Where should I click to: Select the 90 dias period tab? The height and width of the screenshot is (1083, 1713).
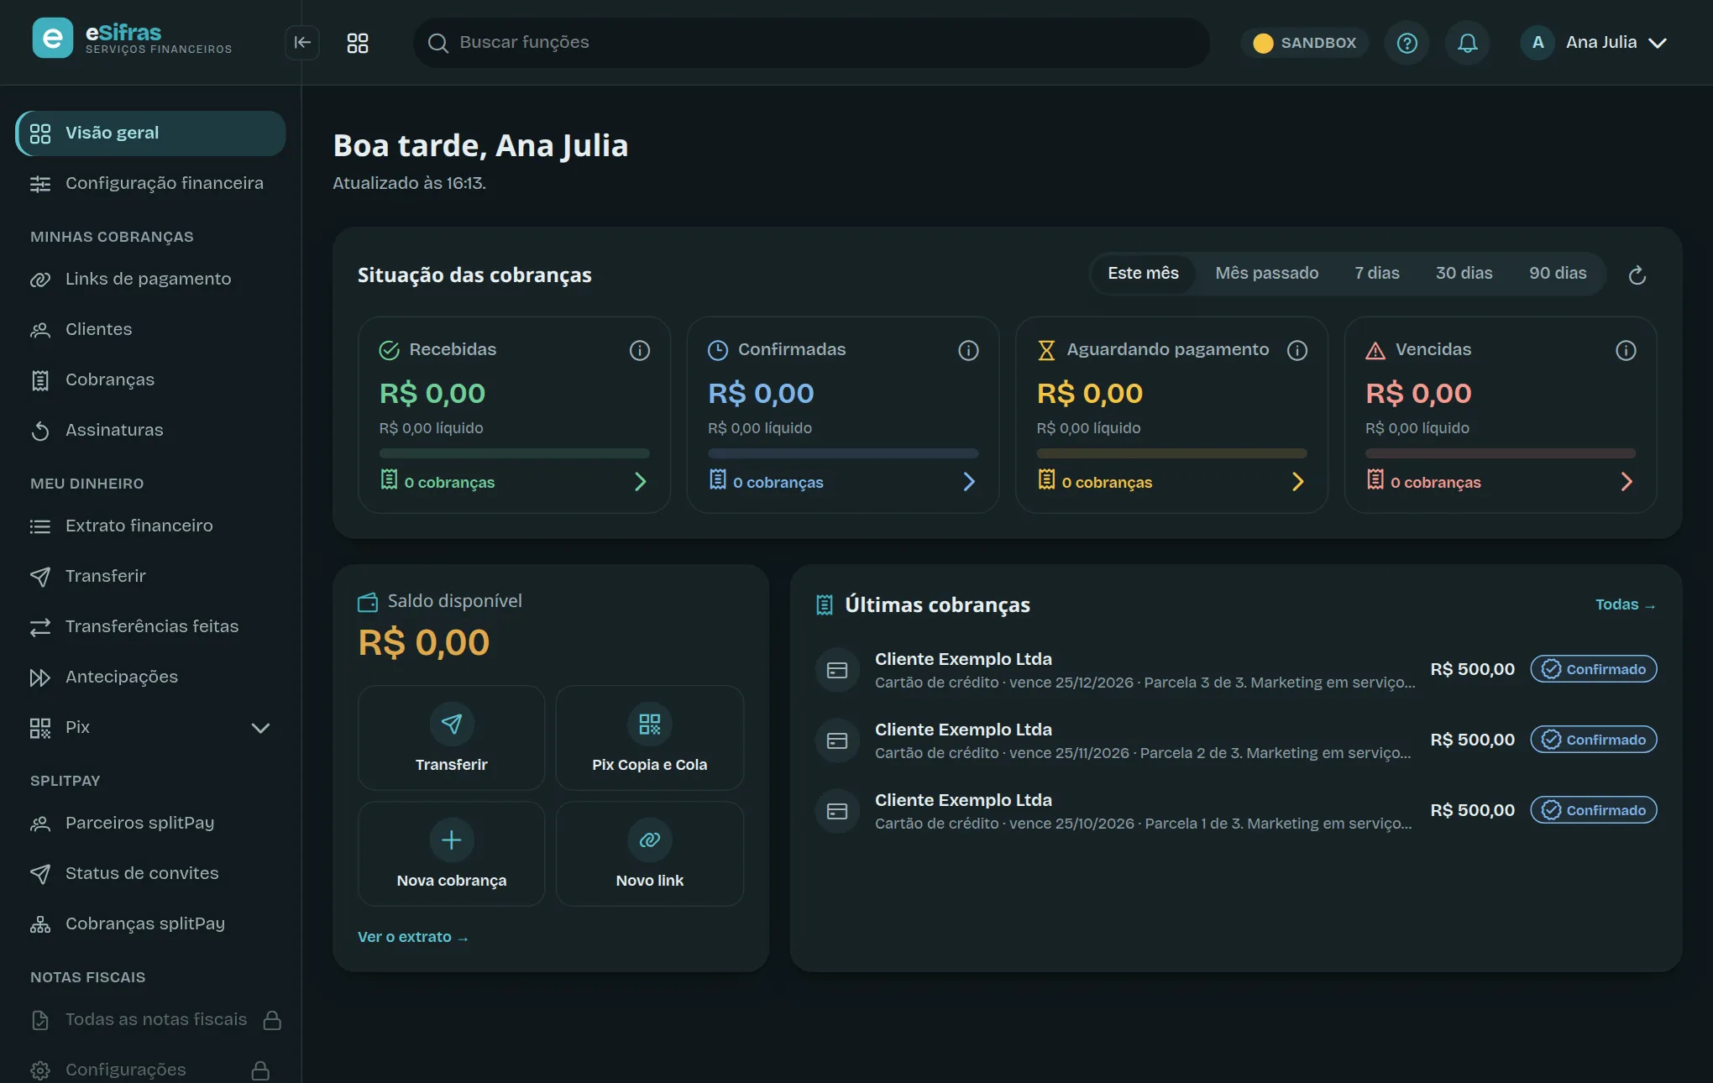coord(1558,274)
